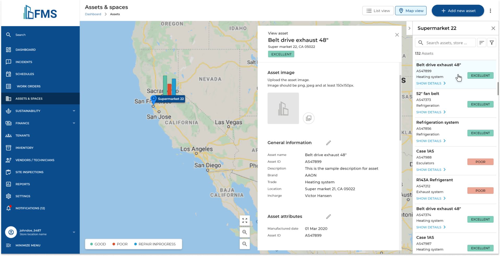Image resolution: width=500 pixels, height=256 pixels.
Task: Click the upload image icon beside the asset placeholder
Action: tap(308, 118)
